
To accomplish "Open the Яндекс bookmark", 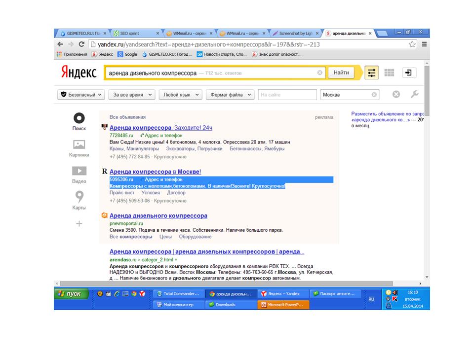I will point(103,54).
